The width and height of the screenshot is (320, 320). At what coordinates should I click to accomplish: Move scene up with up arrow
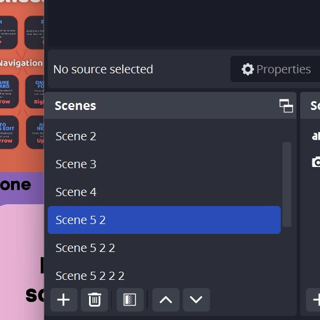[x=166, y=300]
